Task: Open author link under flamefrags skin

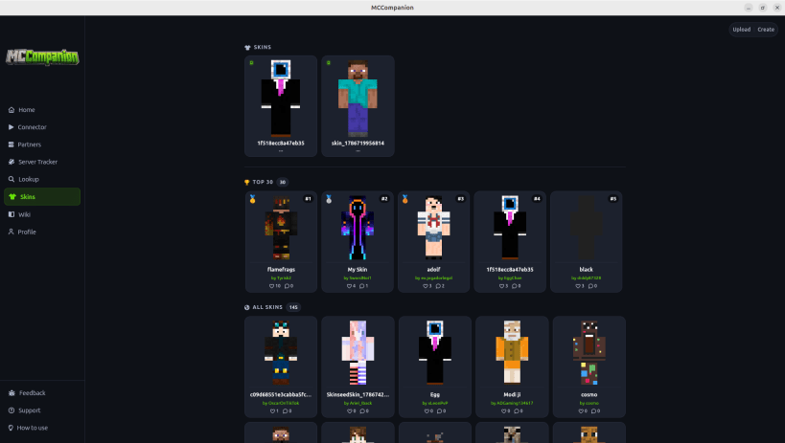Action: (281, 278)
